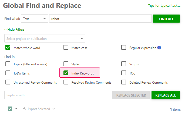Open the Select project or publication dropdown
This screenshot has height=117, width=185.
pos(45,38)
